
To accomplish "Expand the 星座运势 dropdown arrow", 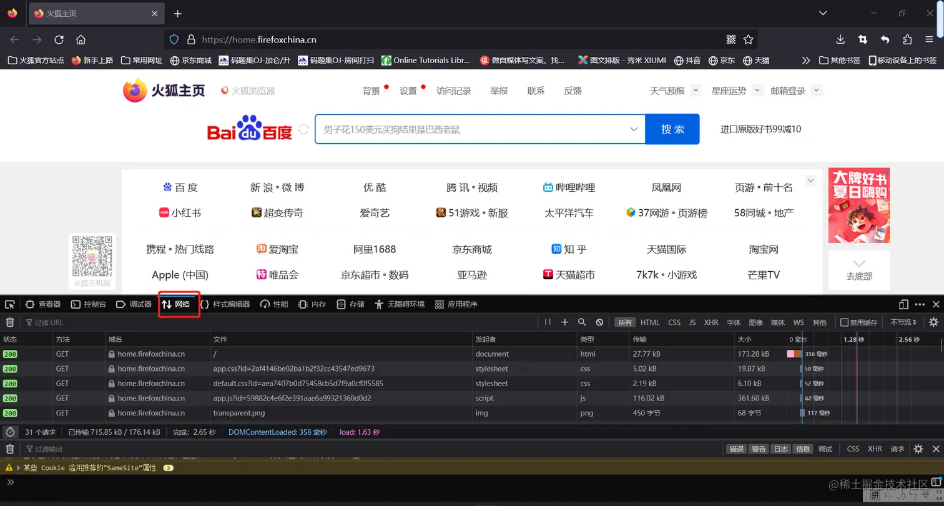I will [757, 90].
